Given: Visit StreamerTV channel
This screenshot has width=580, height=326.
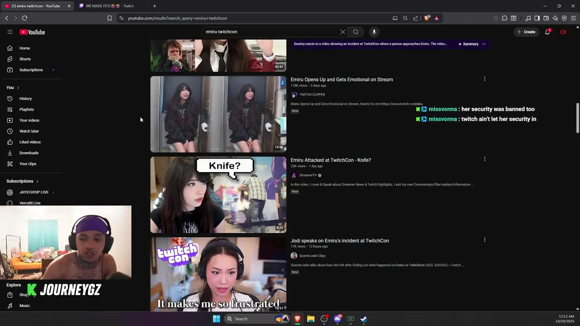Looking at the screenshot, I should [x=308, y=175].
